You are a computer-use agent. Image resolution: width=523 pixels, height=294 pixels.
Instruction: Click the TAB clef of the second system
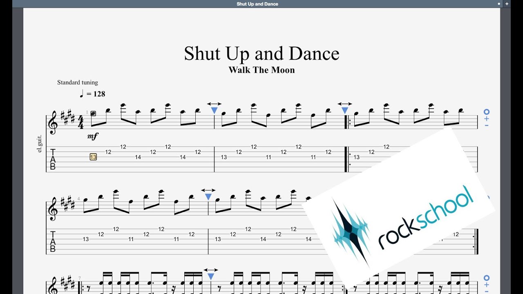point(53,242)
